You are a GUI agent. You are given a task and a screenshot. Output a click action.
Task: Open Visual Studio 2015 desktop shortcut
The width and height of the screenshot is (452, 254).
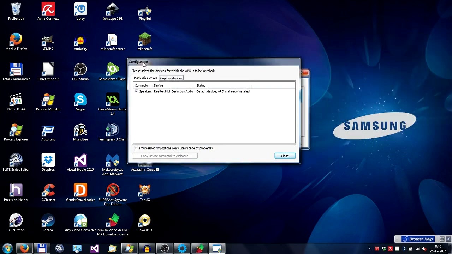click(80, 162)
